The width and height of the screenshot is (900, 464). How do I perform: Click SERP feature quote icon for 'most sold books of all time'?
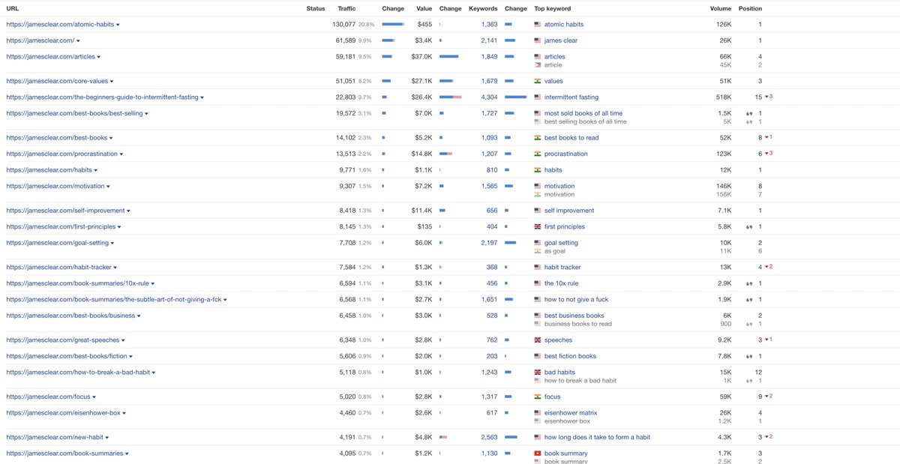[748, 114]
